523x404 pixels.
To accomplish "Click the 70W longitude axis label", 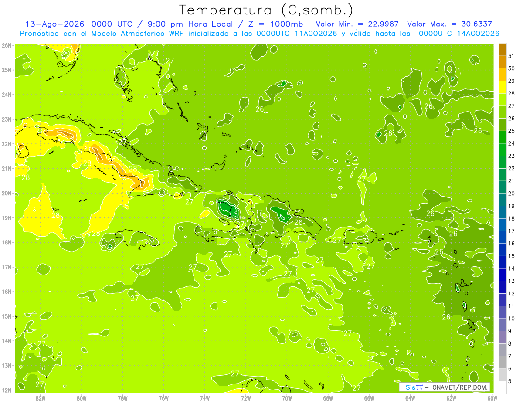I will pos(287,398).
